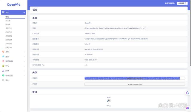Select the 系统日志 system log item

(9, 28)
